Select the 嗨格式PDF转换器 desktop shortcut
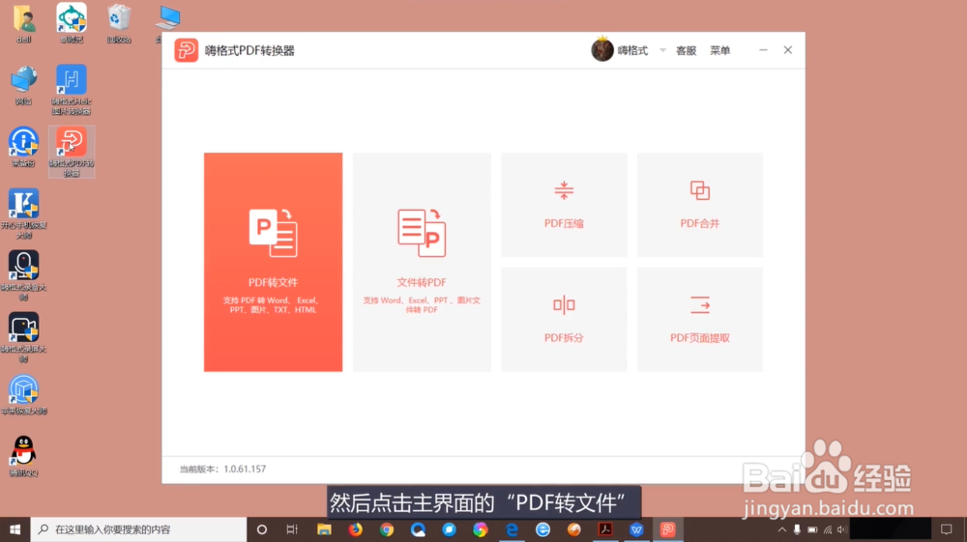This screenshot has width=967, height=542. 72,152
